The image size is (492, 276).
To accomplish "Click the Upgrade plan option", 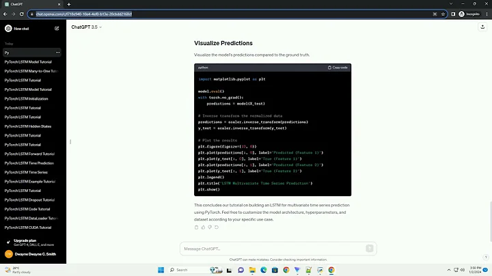I will (31, 243).
